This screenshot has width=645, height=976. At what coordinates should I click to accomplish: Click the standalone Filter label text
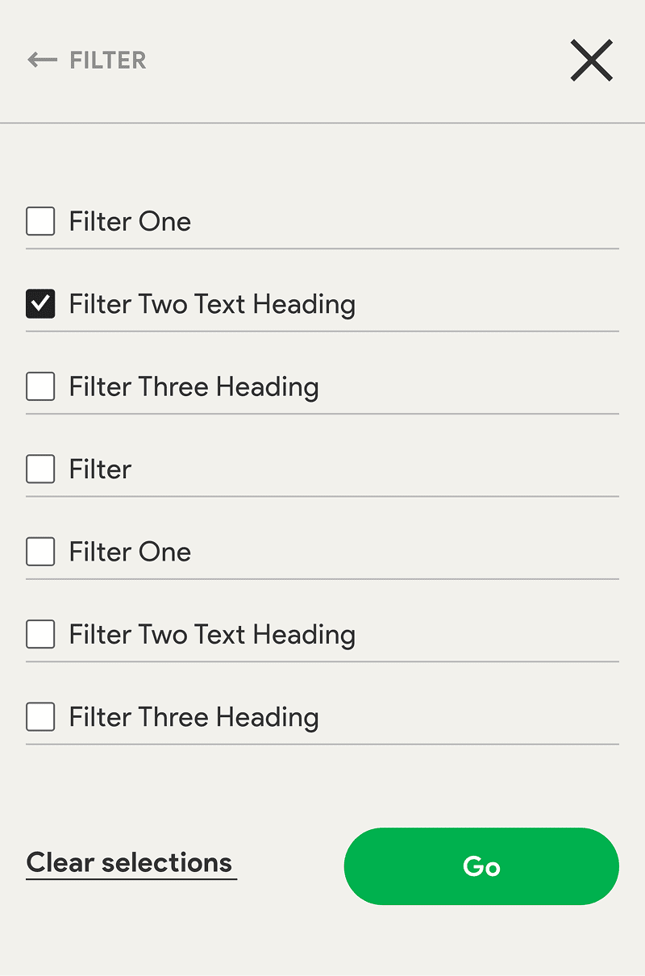click(100, 469)
